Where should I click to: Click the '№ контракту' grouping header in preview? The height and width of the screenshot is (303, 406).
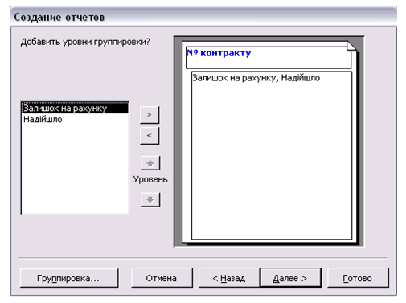[269, 58]
